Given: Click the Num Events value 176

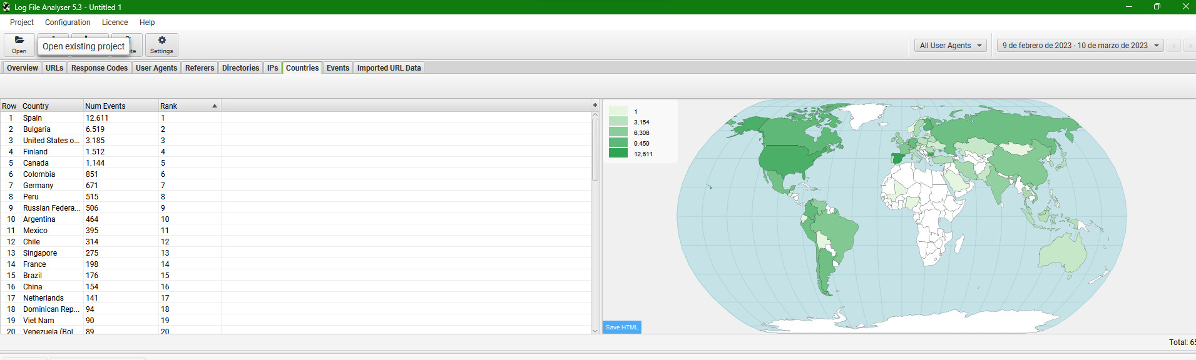Looking at the screenshot, I should (92, 276).
